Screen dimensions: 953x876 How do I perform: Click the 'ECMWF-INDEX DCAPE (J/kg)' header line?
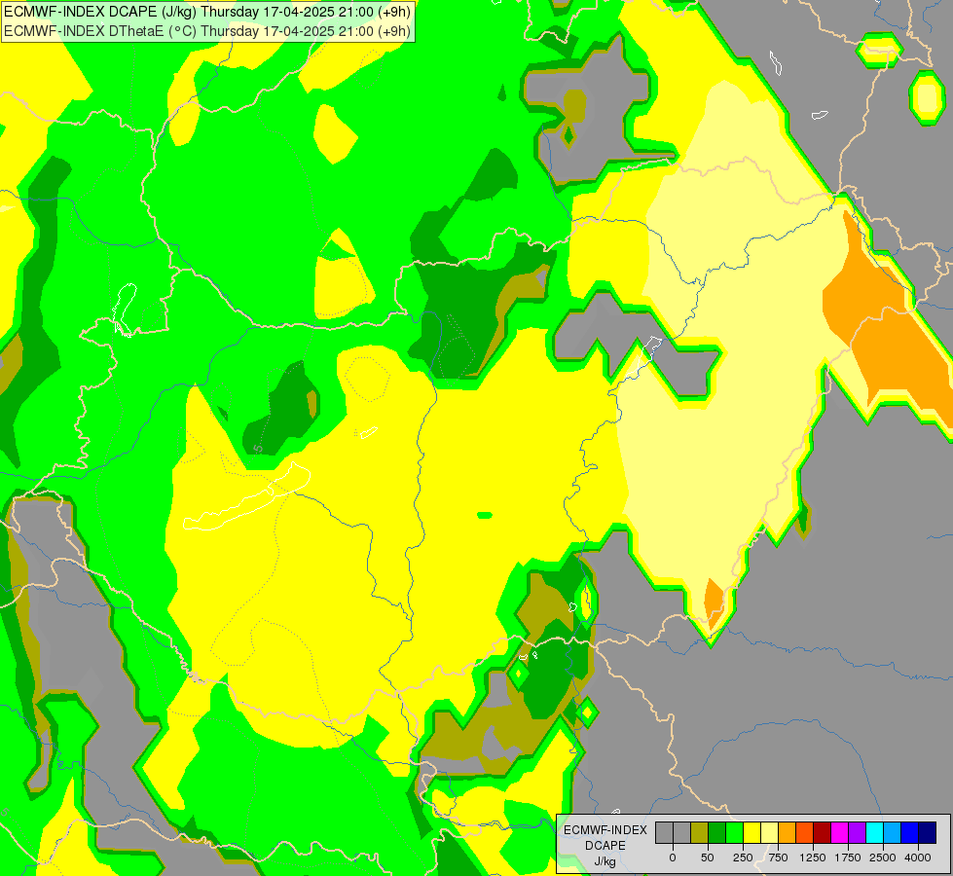click(207, 12)
